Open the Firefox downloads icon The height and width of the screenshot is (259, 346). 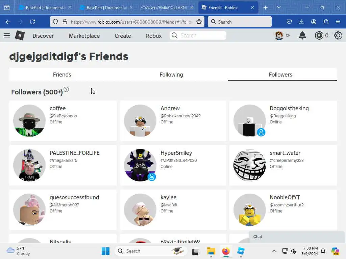(x=301, y=22)
